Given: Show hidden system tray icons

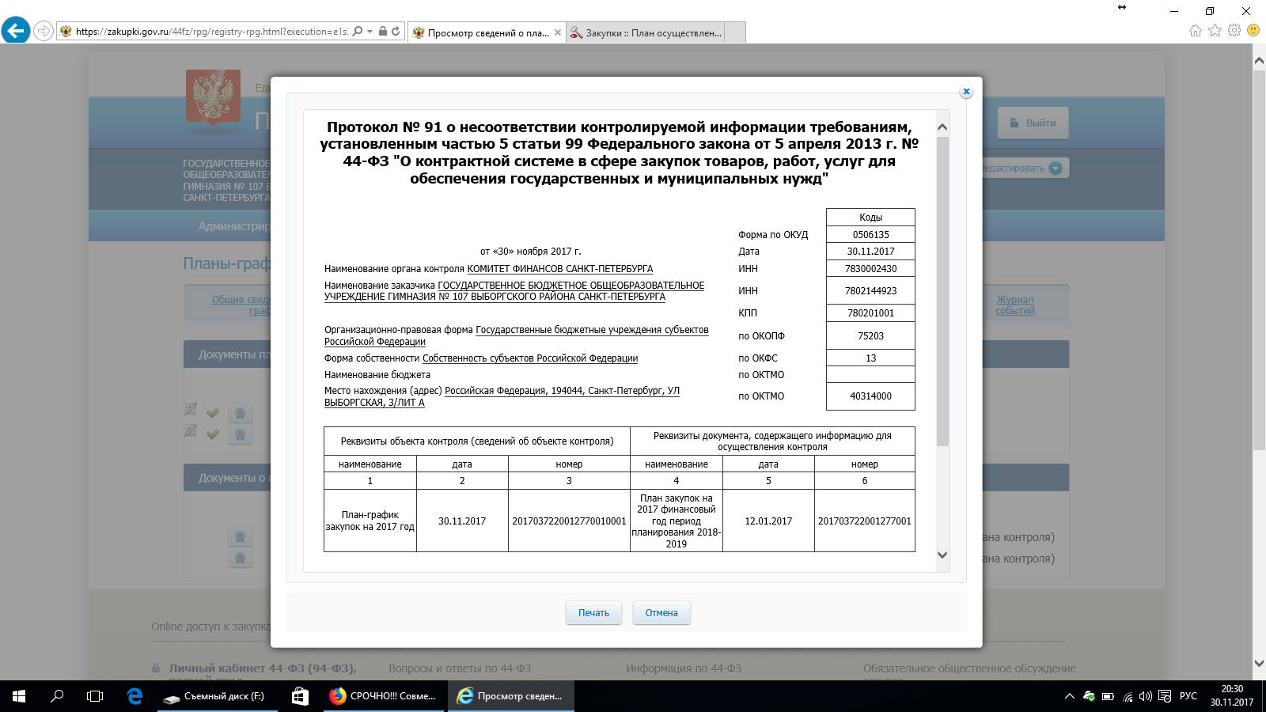Looking at the screenshot, I should [x=1069, y=696].
